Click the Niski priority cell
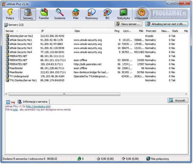The height and width of the screenshot is (164, 193). 148,56
